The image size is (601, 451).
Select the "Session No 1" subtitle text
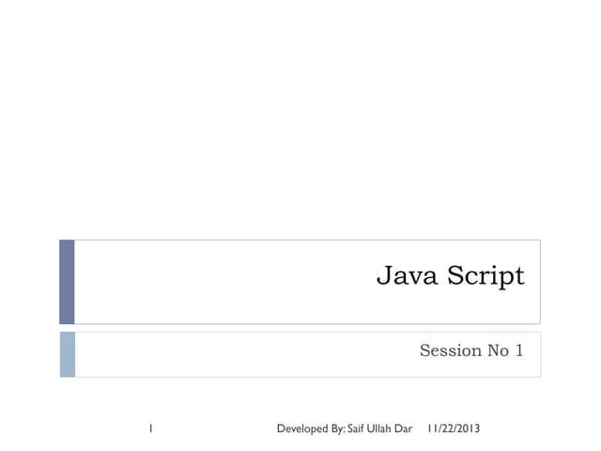(470, 351)
